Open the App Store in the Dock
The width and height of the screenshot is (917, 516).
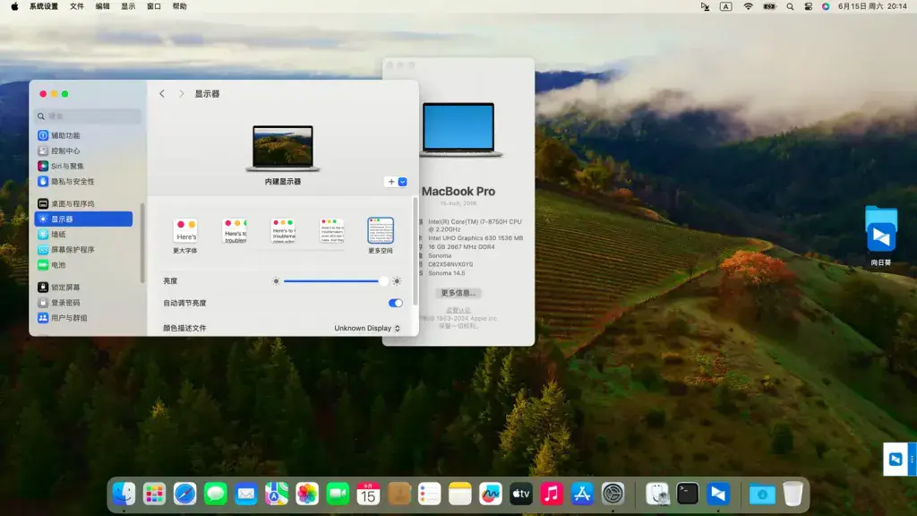(x=582, y=494)
